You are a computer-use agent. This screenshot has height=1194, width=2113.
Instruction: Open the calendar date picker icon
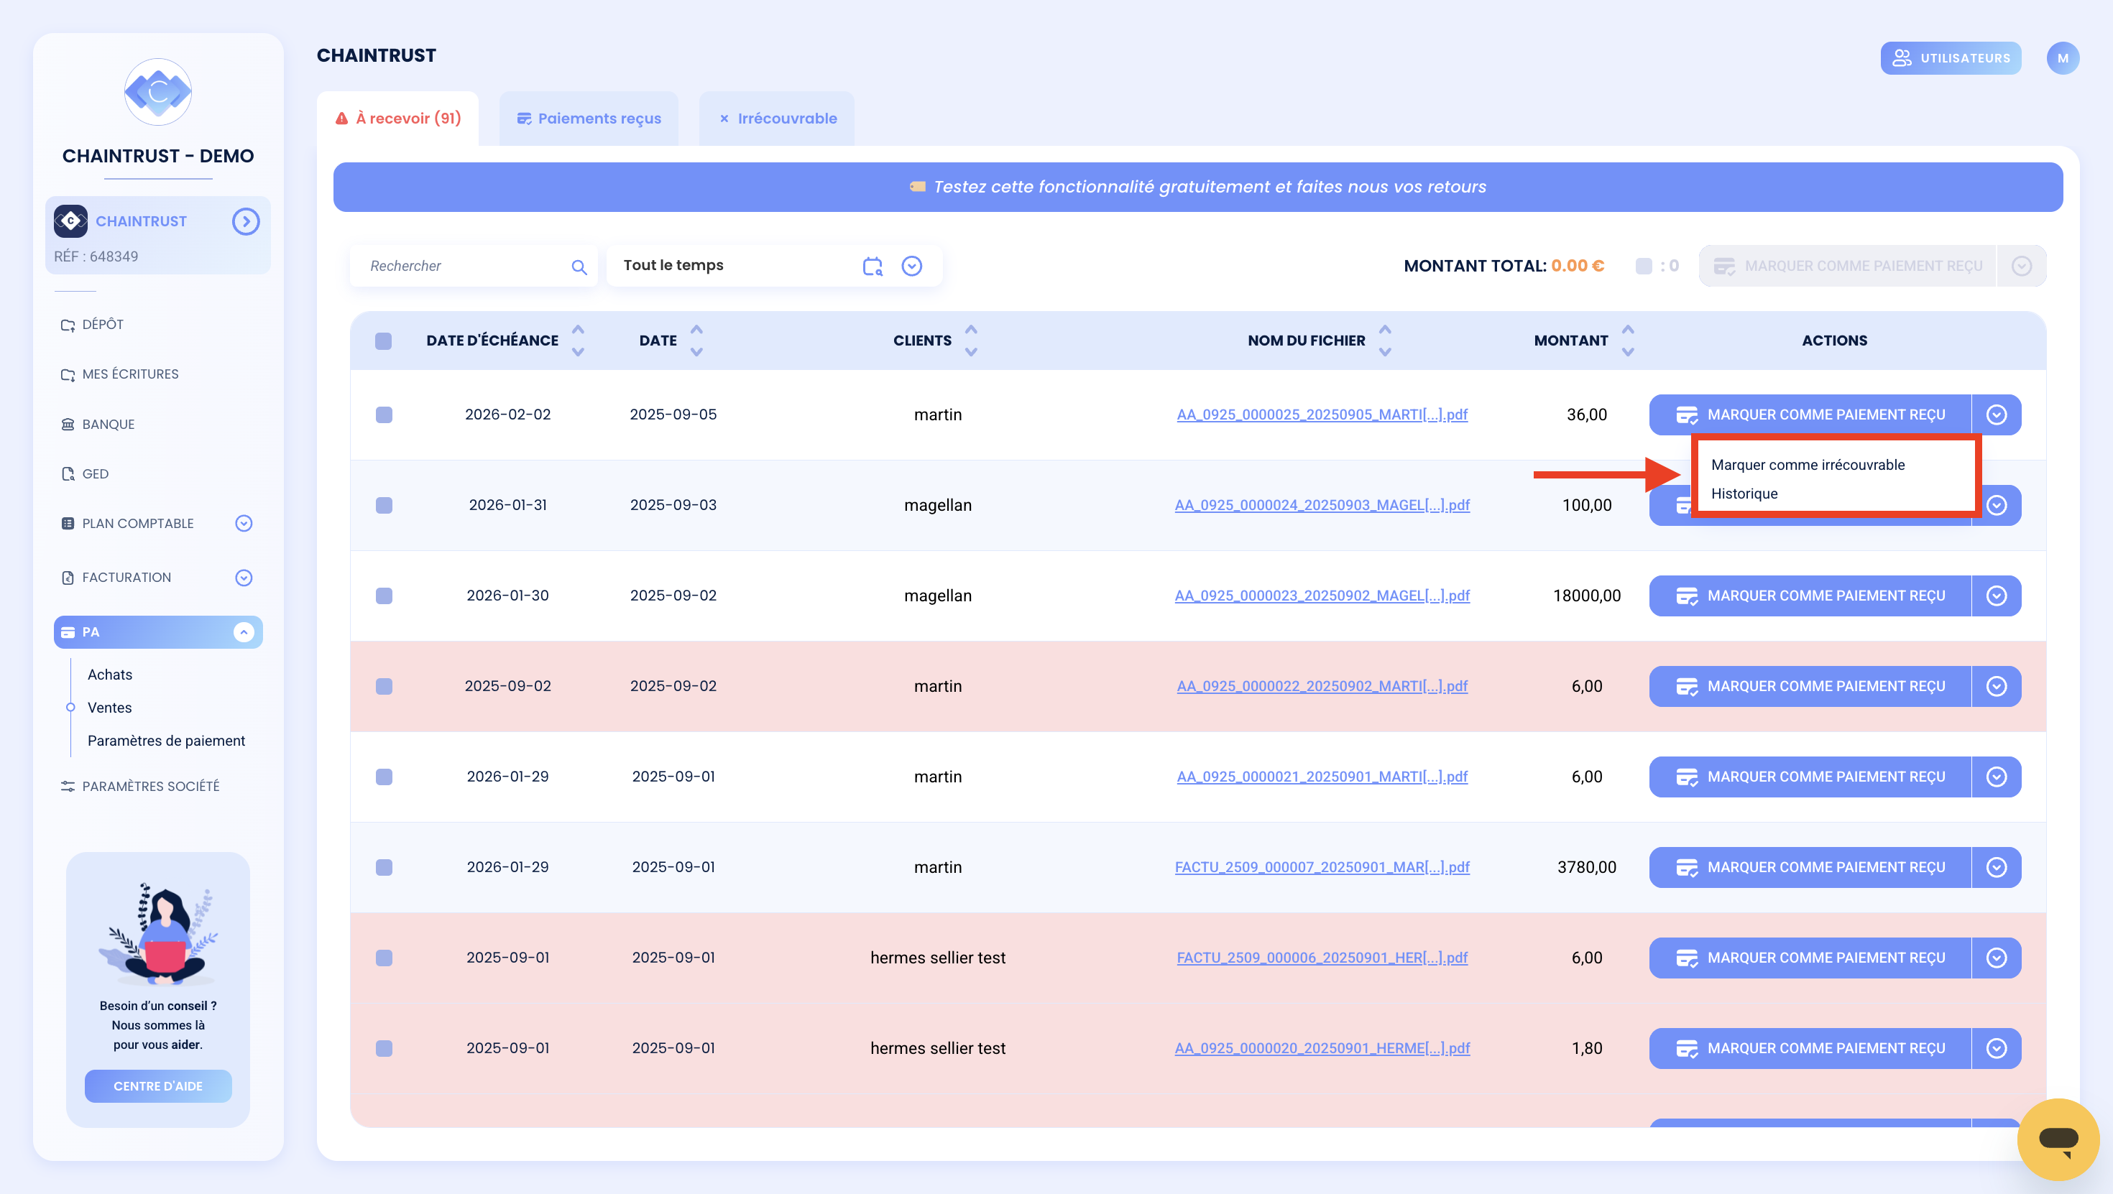pyautogui.click(x=872, y=266)
